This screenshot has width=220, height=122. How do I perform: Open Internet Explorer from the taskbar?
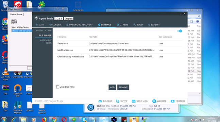click(x=14, y=120)
